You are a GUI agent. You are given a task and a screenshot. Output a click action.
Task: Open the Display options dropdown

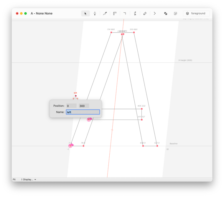tap(29, 180)
